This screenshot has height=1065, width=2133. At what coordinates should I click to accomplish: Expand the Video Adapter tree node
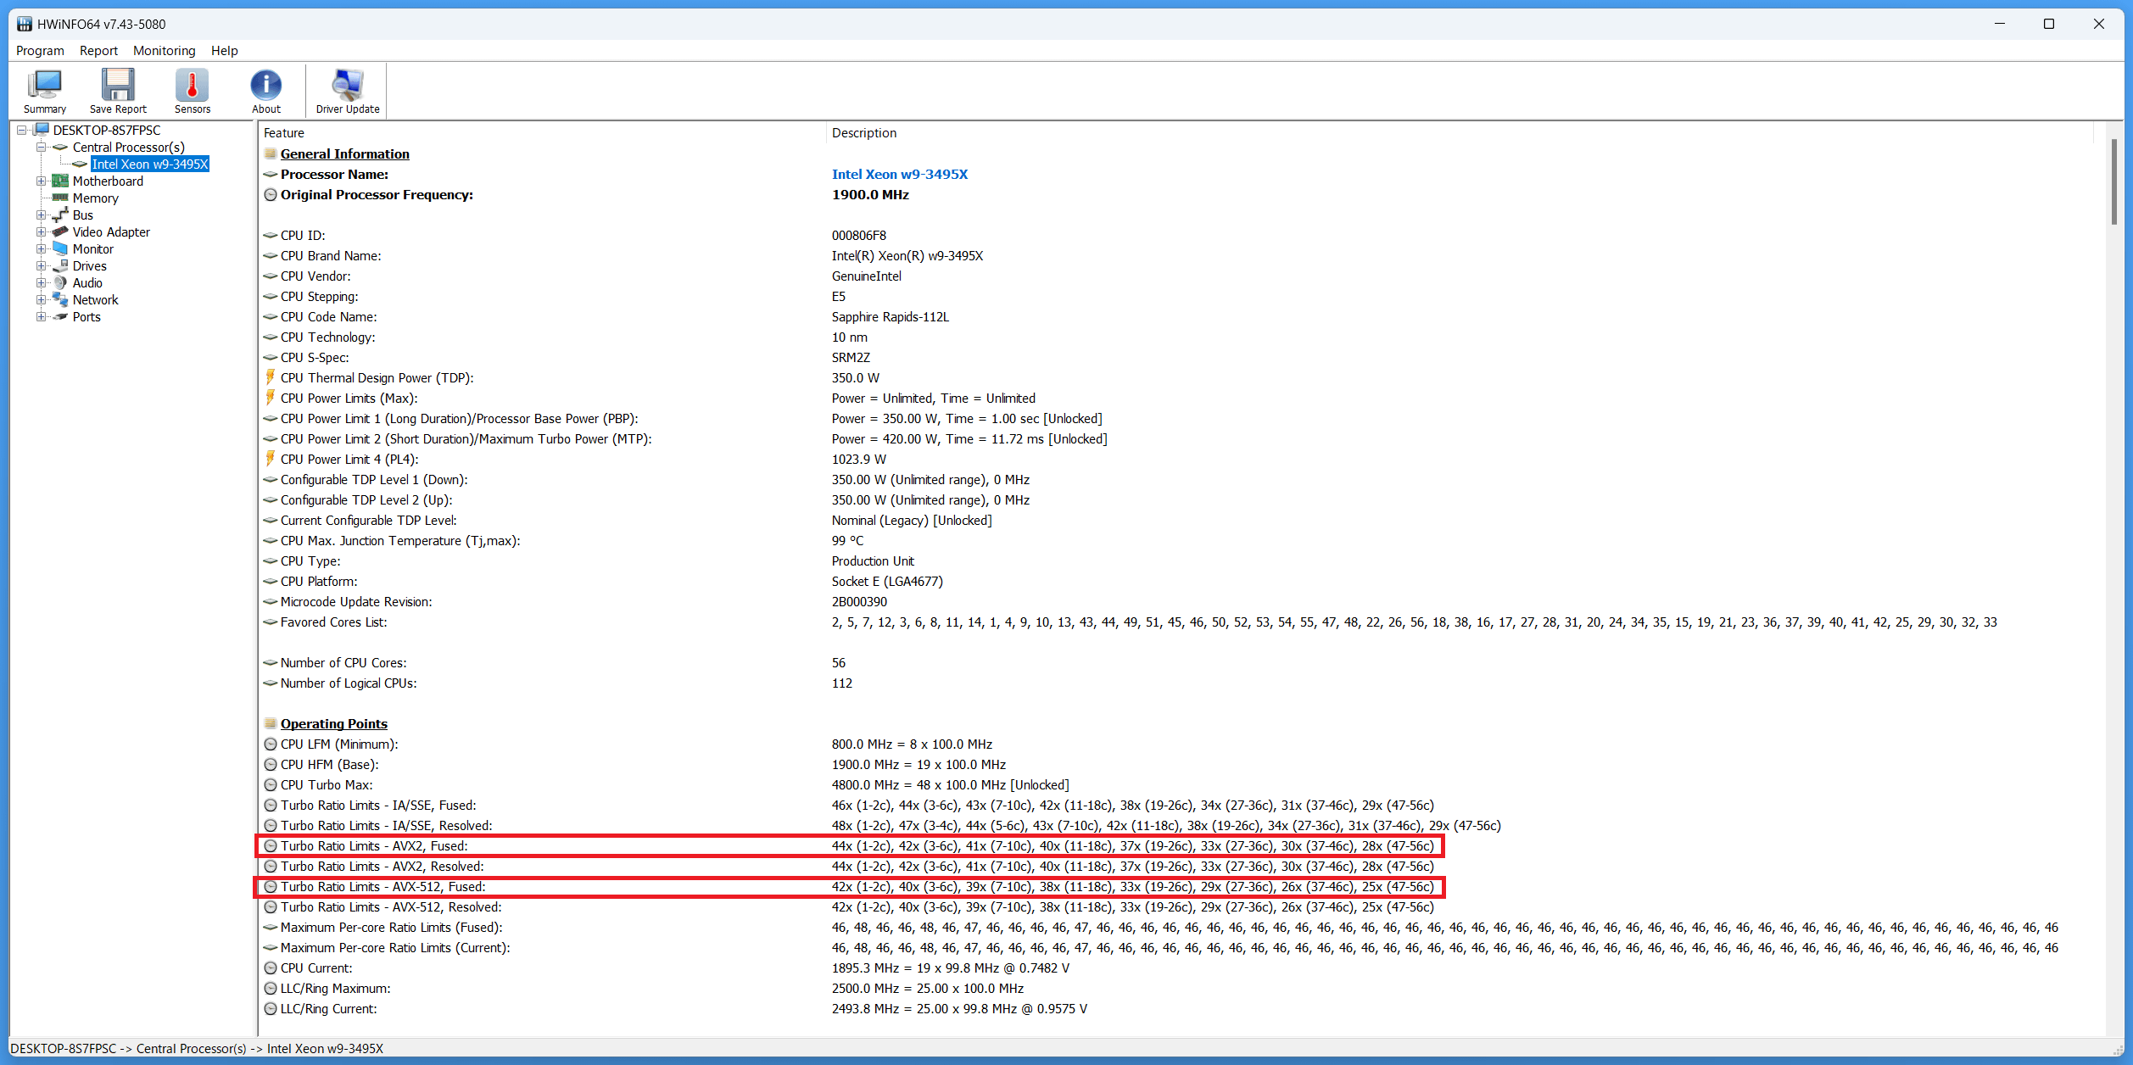41,231
